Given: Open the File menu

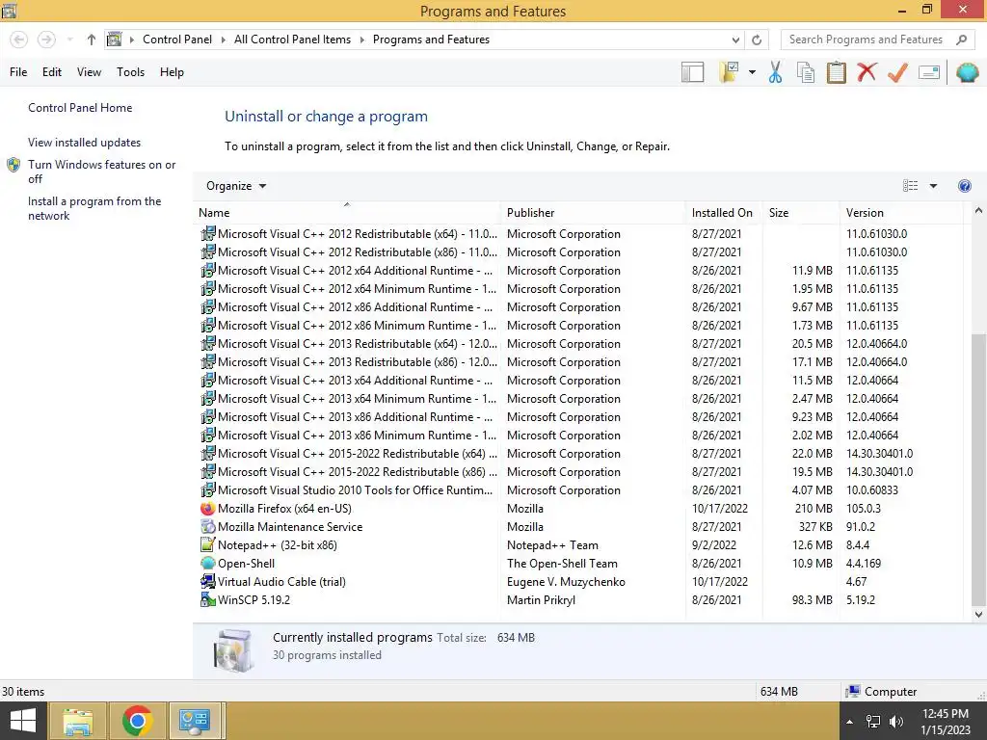Looking at the screenshot, I should (x=18, y=72).
